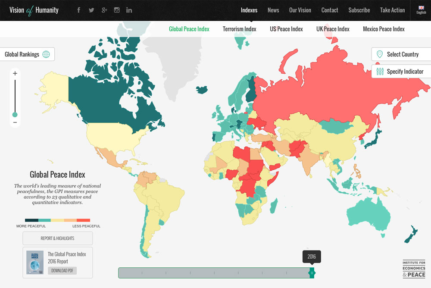Click the red legend color swatch
Viewport: 431px width, 288px height.
tap(83, 220)
